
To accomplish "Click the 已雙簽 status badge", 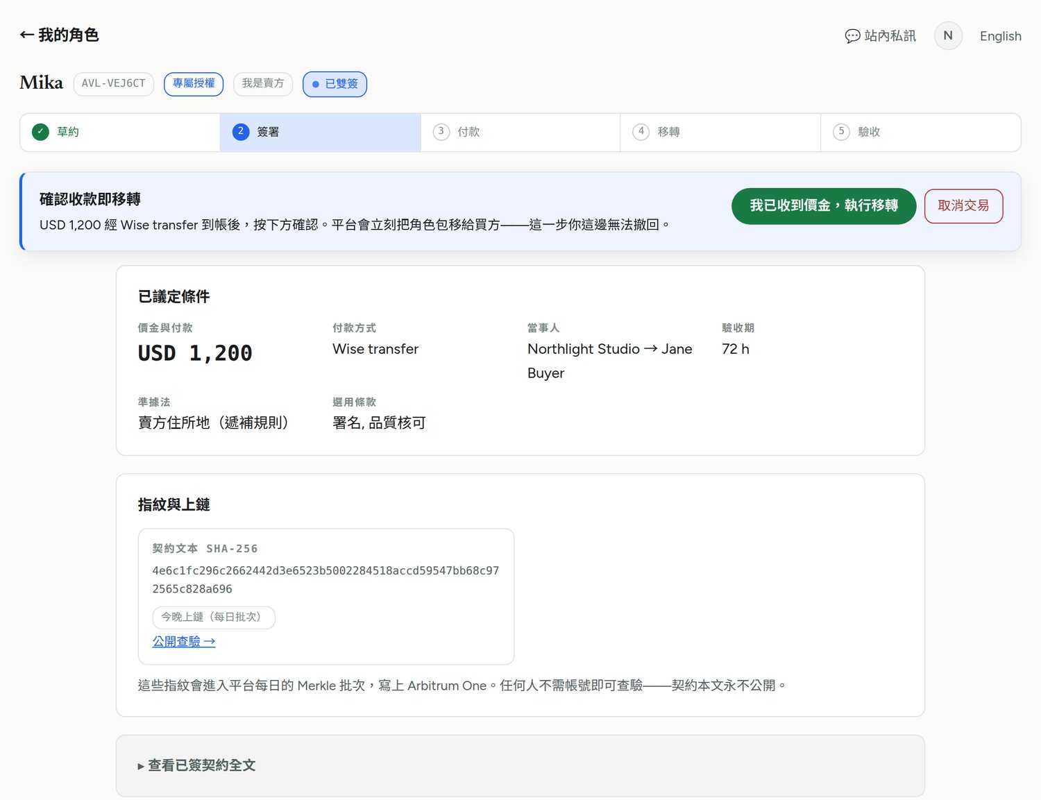I will [335, 85].
